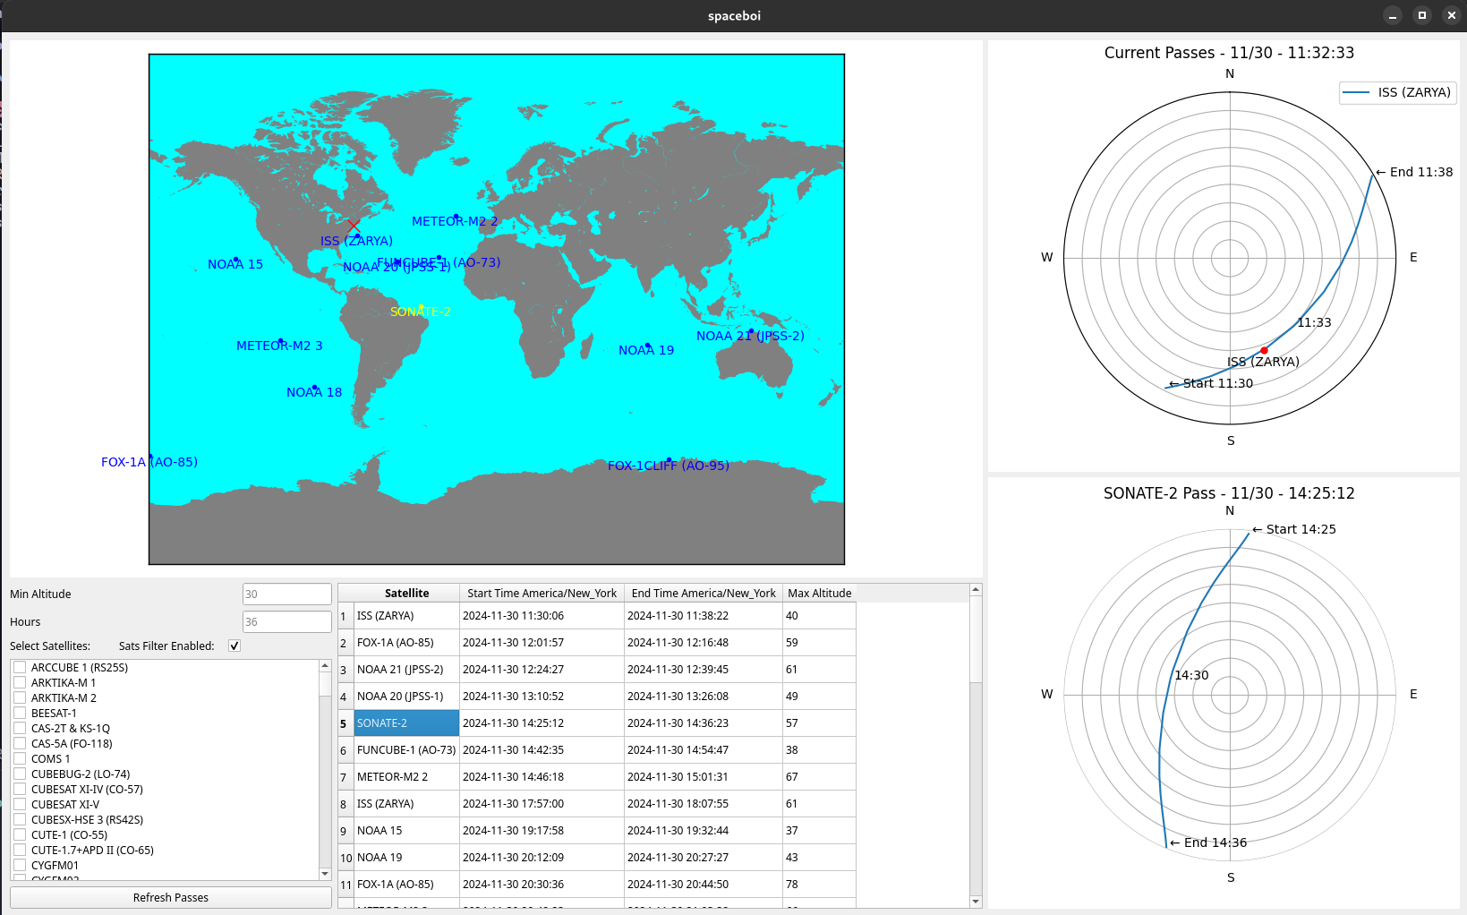Select the METEOR-M2 2 table cell

tap(407, 777)
